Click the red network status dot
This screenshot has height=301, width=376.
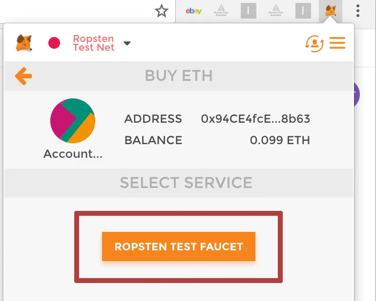pyautogui.click(x=54, y=43)
